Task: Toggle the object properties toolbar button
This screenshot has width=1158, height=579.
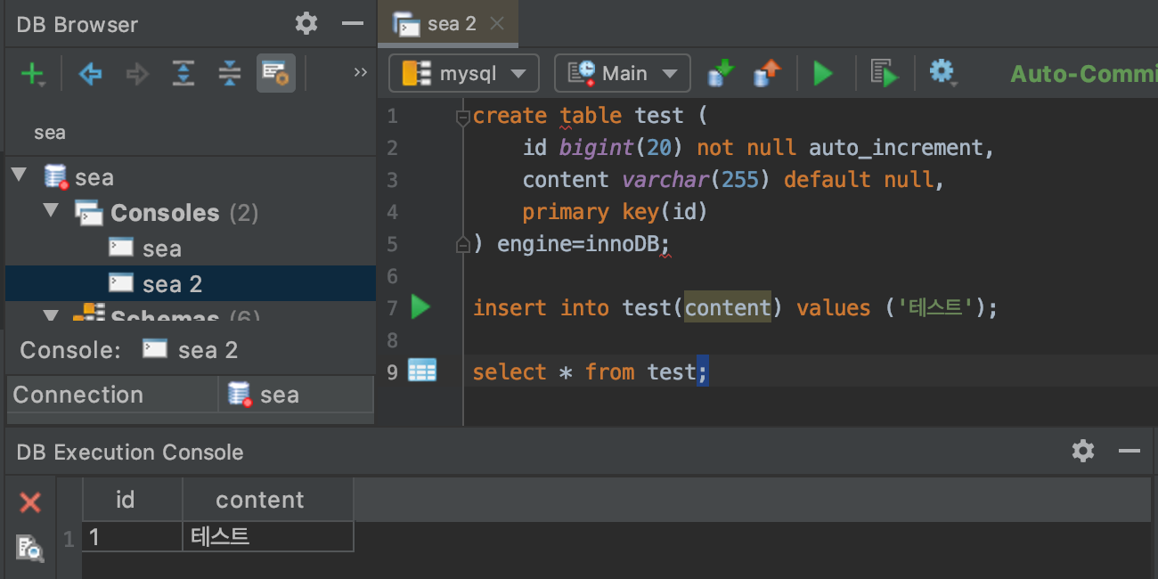Action: click(276, 74)
